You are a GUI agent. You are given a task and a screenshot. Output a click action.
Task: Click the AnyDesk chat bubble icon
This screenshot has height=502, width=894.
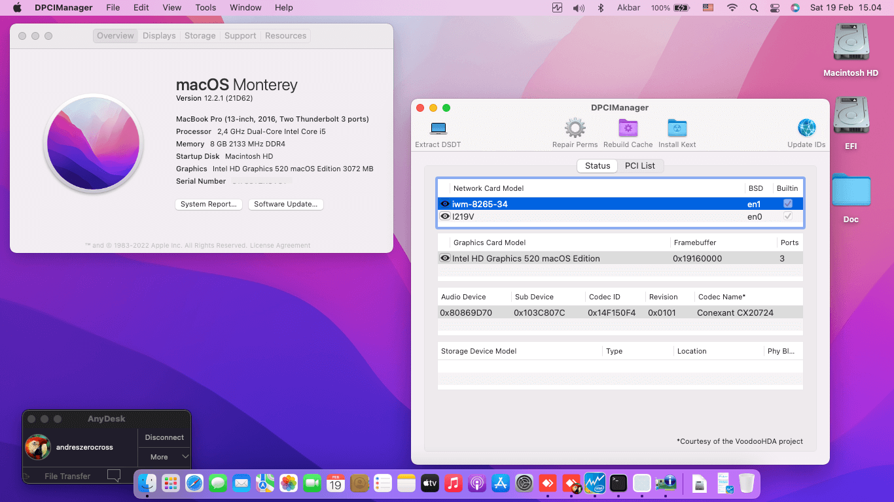tap(113, 476)
